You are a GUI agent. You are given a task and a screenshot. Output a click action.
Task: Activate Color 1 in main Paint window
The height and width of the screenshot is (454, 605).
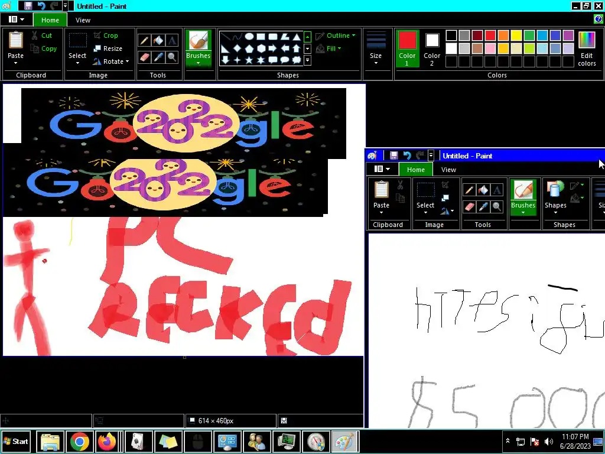(407, 48)
